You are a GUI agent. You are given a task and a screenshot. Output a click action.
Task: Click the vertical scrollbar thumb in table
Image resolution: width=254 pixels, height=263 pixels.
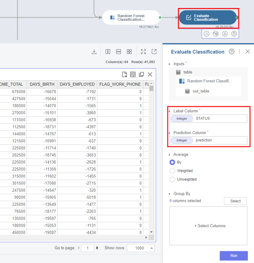point(151,88)
